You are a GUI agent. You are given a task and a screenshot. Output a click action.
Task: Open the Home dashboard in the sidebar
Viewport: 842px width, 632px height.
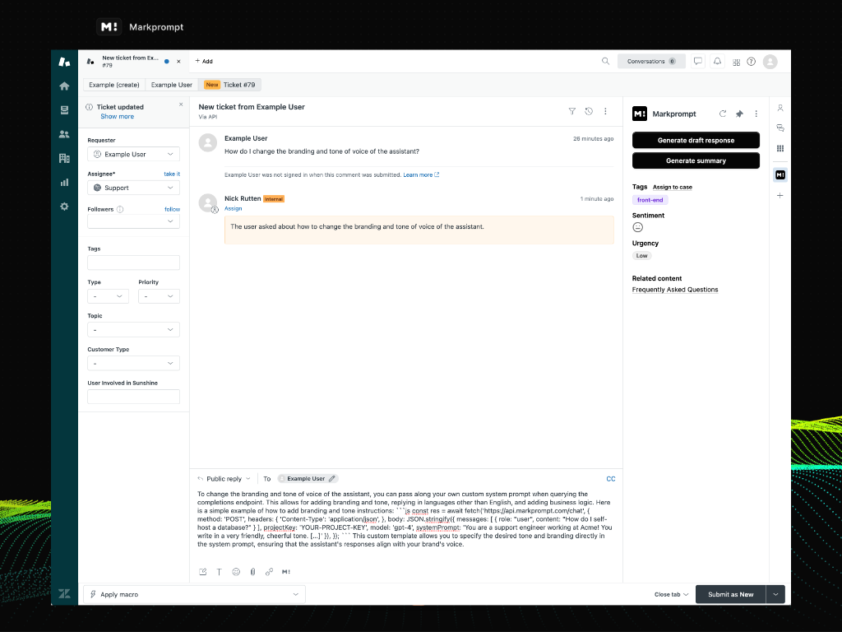pyautogui.click(x=64, y=86)
